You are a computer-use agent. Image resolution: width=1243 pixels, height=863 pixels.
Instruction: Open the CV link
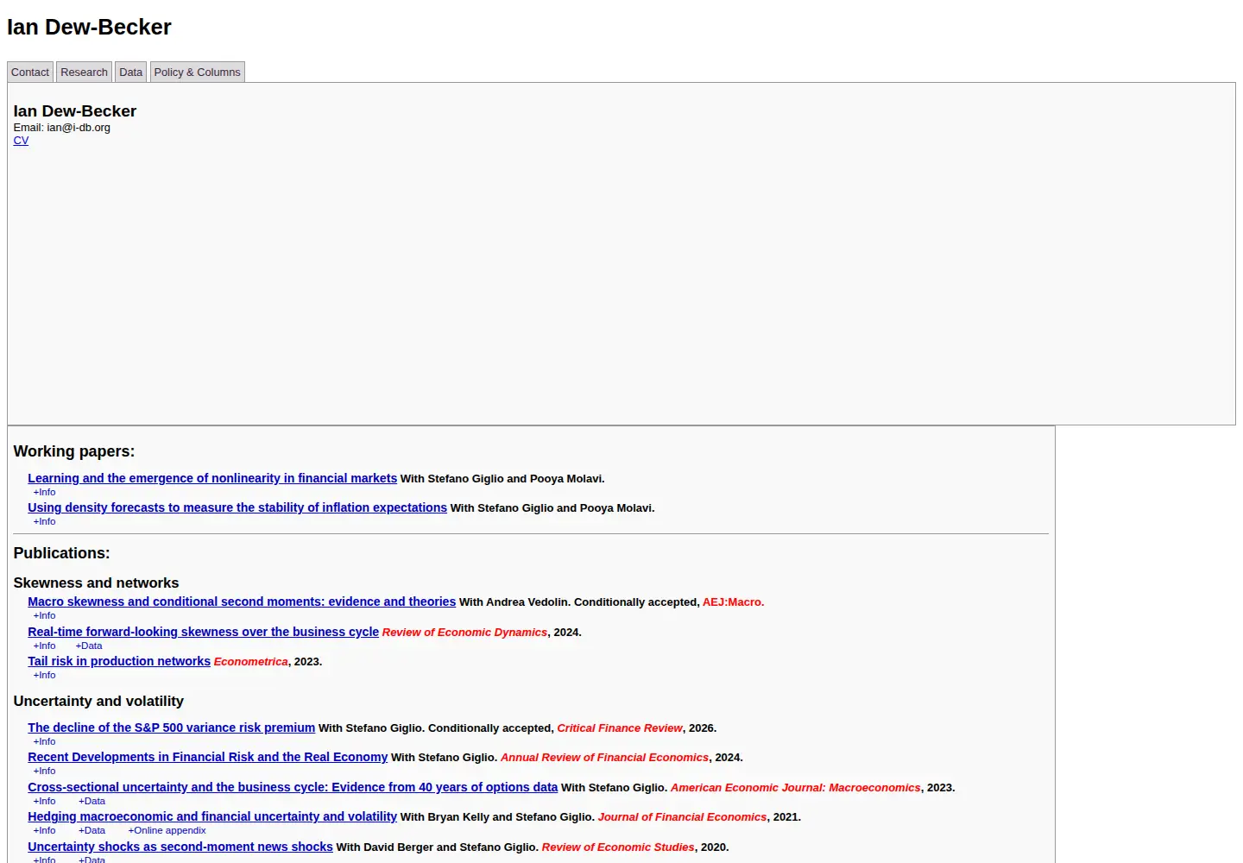(x=21, y=141)
